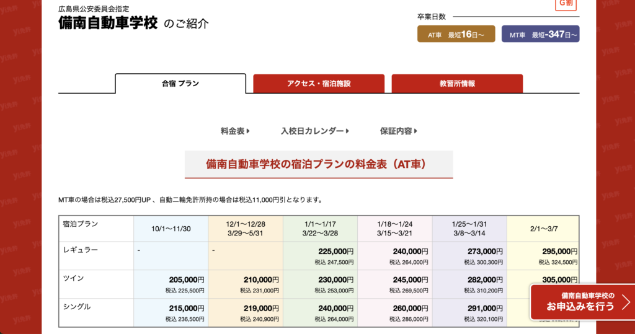Click the arrow chevron on the application banner
635x334 pixels.
pos(625,302)
